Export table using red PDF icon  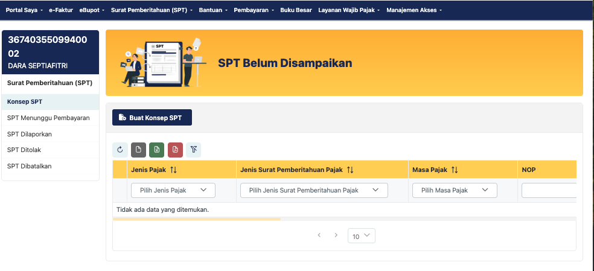click(x=175, y=150)
